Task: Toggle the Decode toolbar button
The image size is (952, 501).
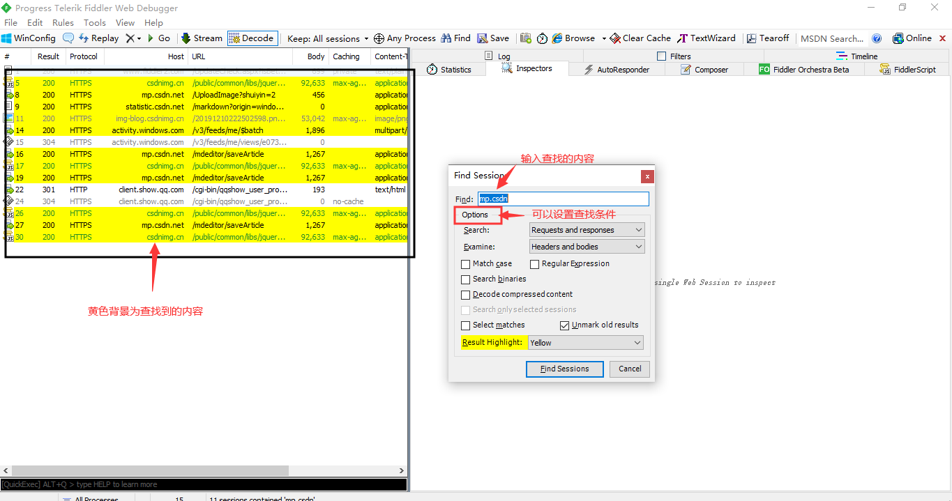Action: pyautogui.click(x=252, y=38)
